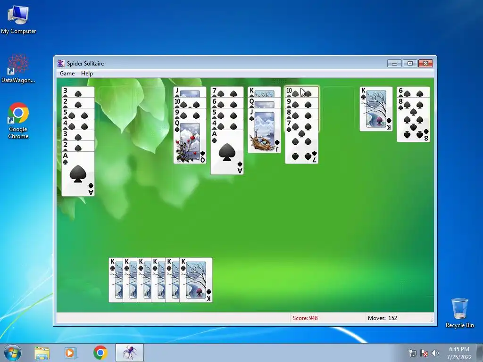
Task: Open Windows Explorer from the taskbar
Action: (x=42, y=353)
